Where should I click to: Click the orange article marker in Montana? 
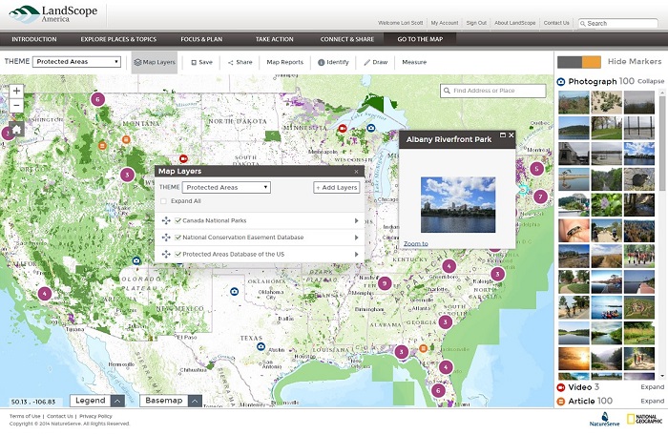click(x=126, y=139)
